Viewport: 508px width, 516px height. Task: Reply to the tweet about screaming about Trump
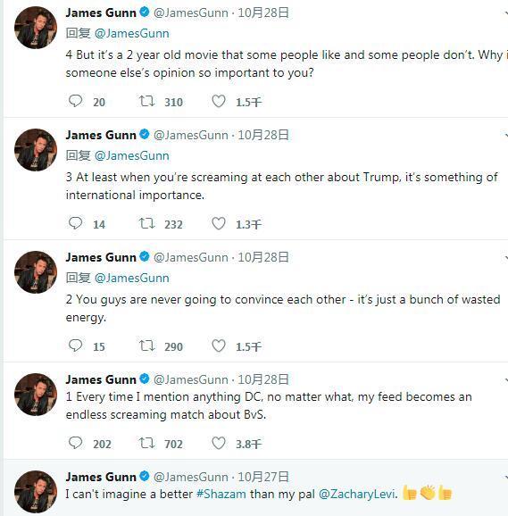(75, 223)
